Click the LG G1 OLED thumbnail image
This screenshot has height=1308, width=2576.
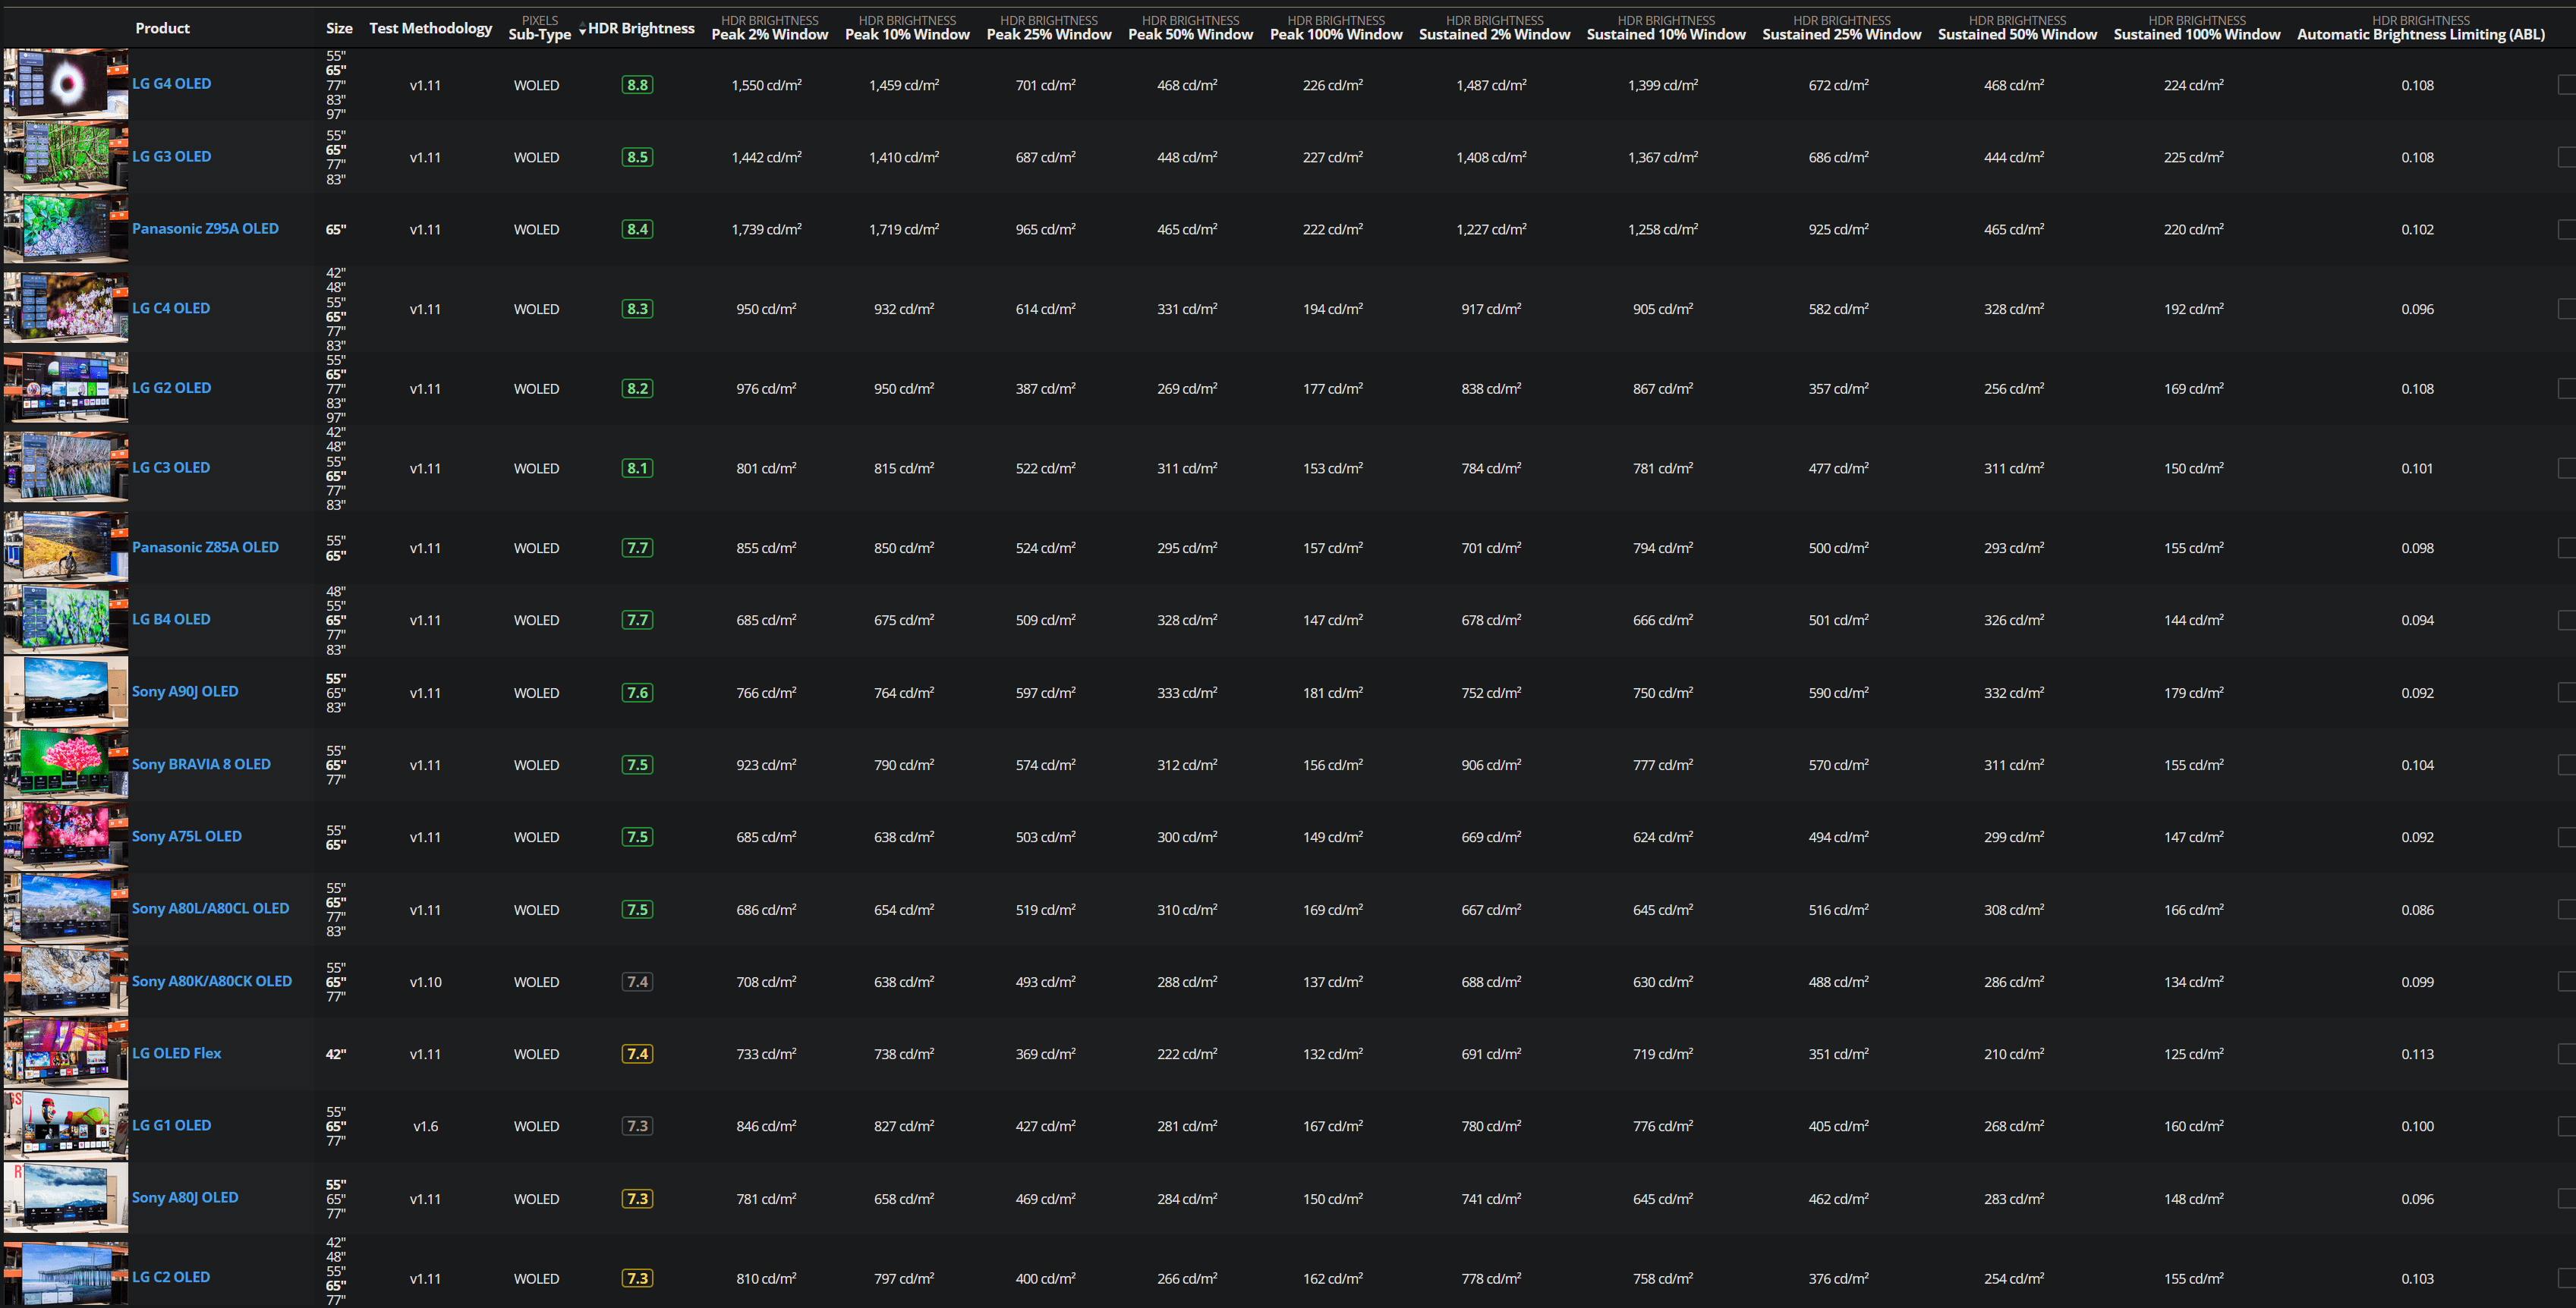[x=66, y=1126]
